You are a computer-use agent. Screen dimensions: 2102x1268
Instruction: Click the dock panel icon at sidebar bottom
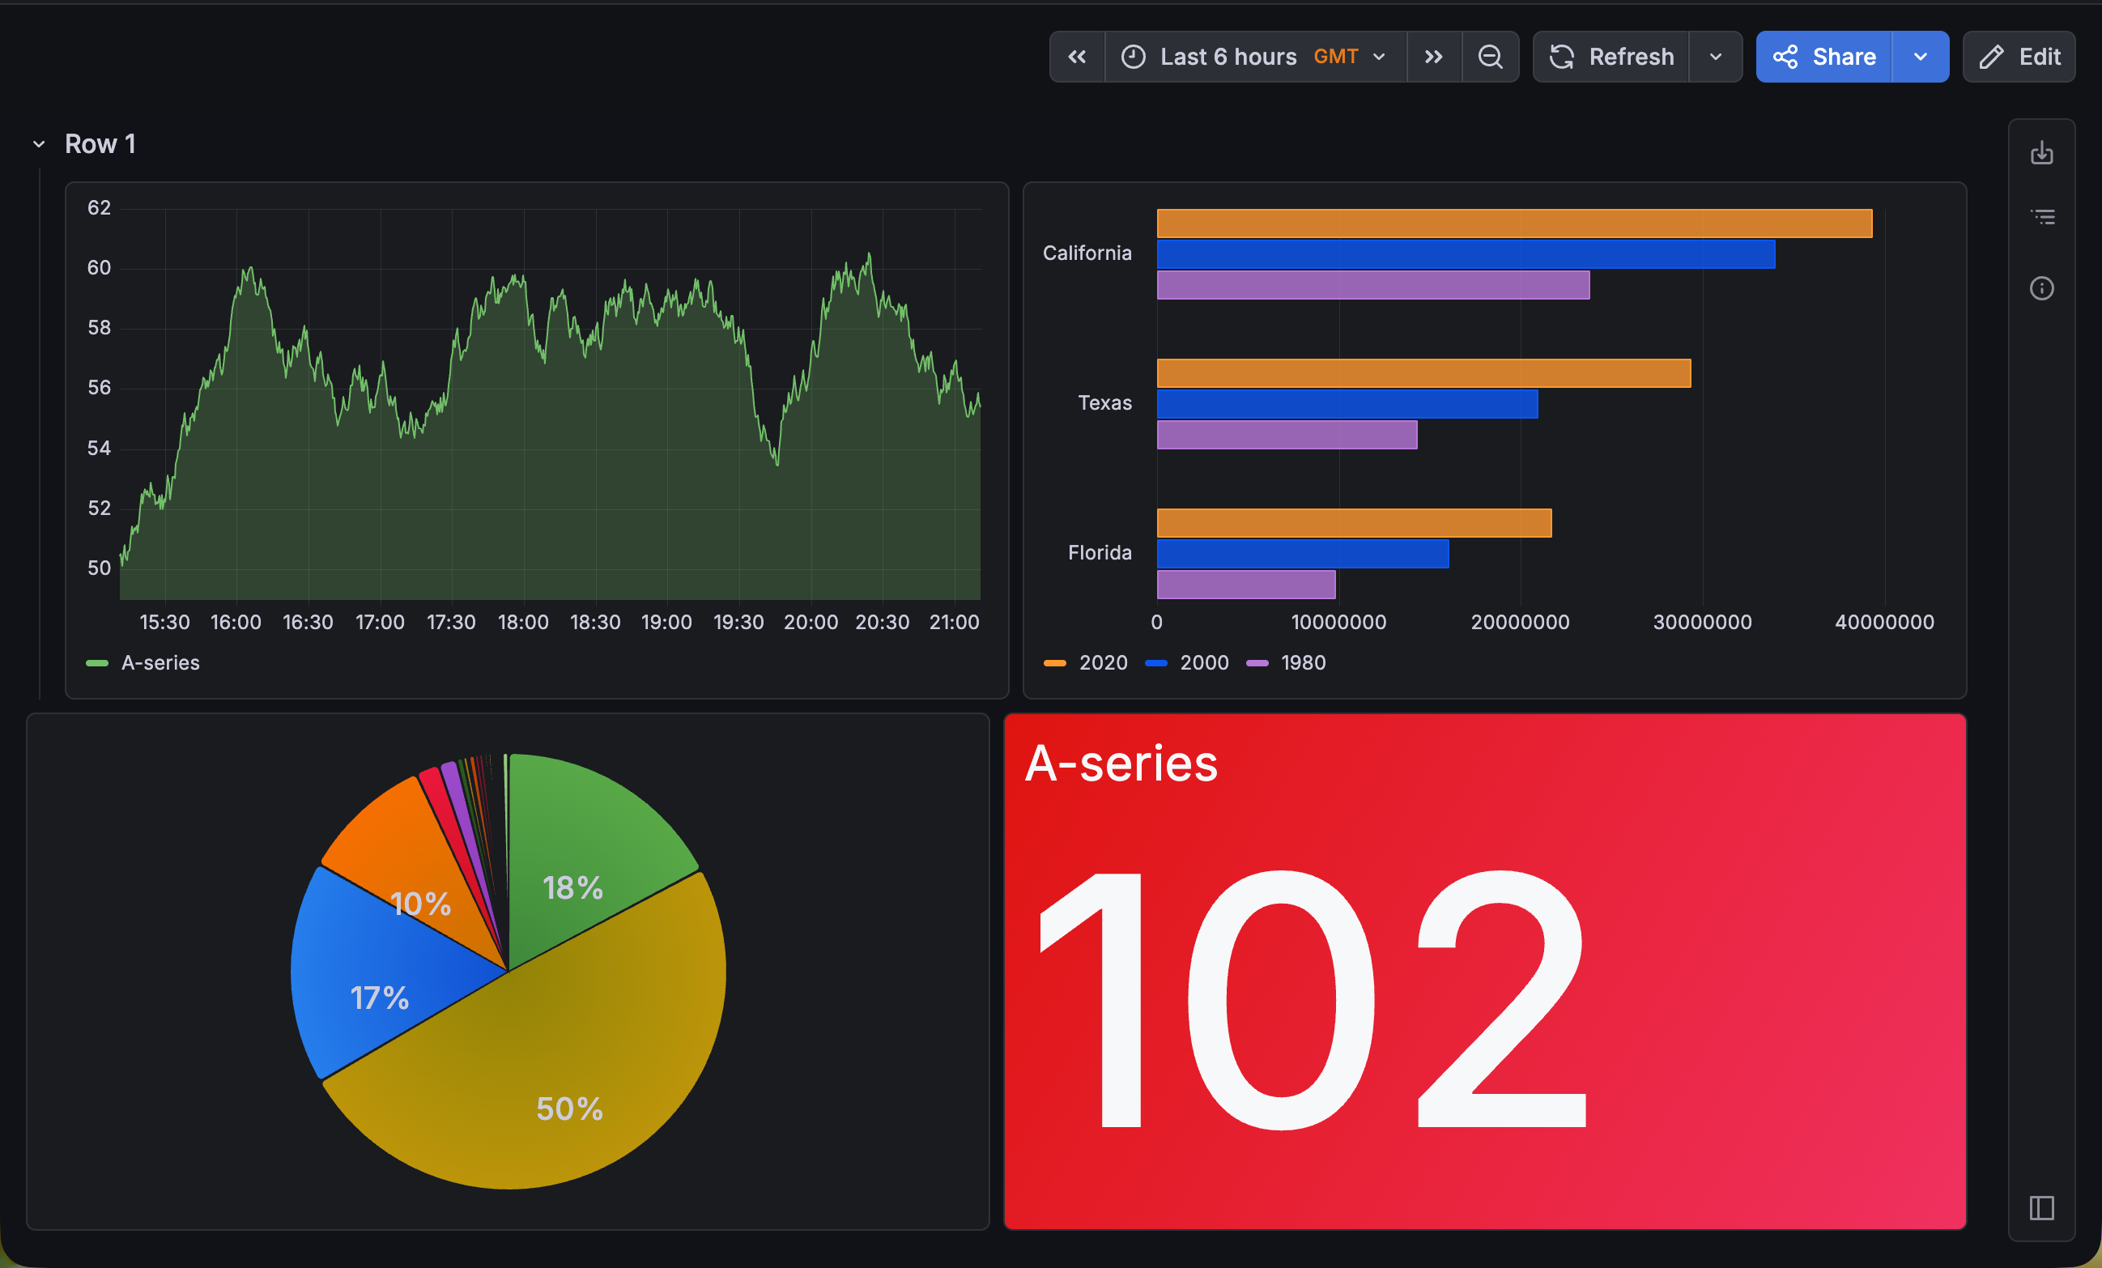click(2041, 1207)
